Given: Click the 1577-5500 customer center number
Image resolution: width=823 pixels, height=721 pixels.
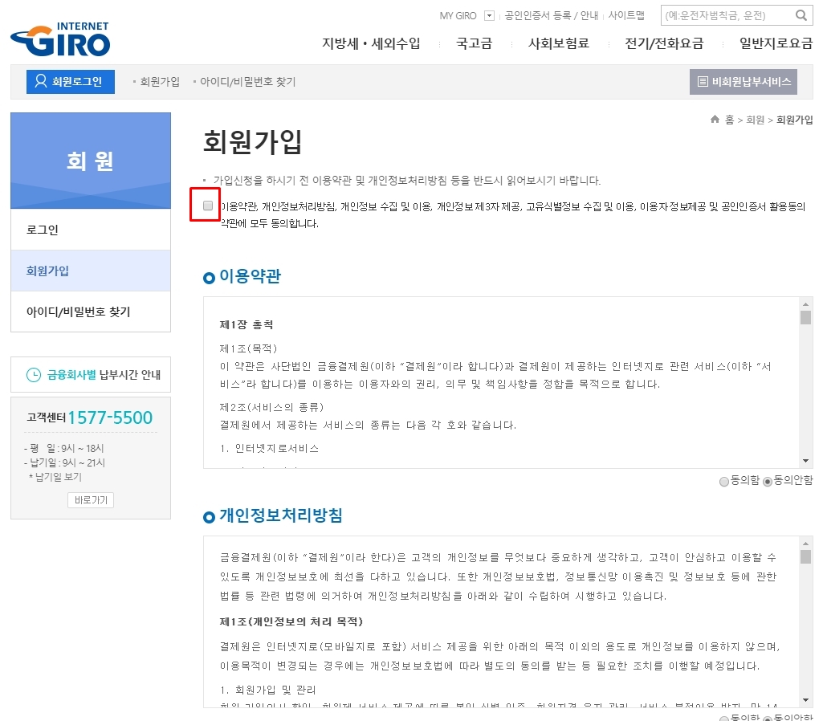Looking at the screenshot, I should [110, 418].
